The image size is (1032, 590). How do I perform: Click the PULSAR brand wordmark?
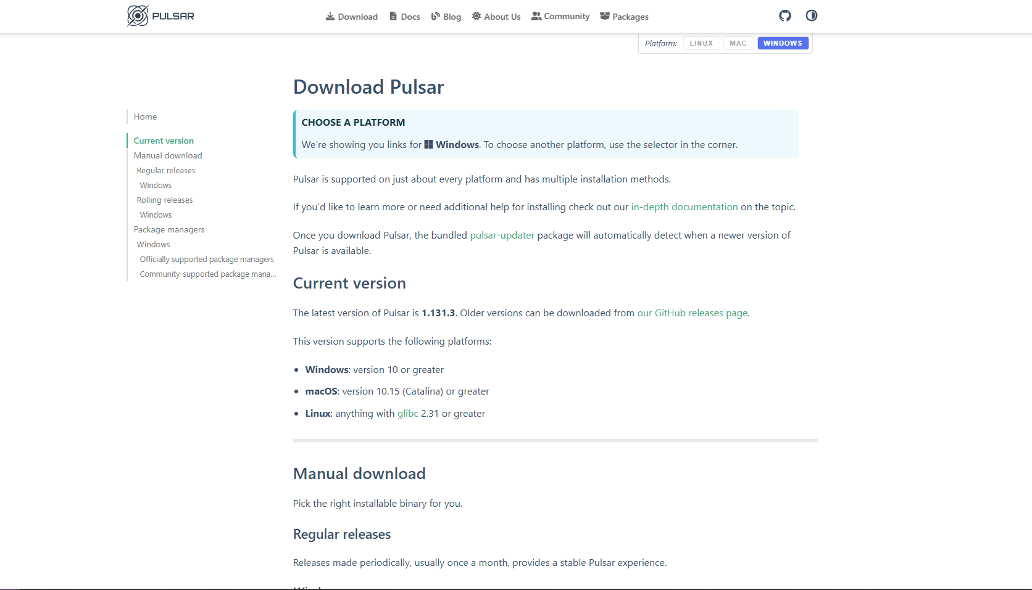pyautogui.click(x=173, y=16)
